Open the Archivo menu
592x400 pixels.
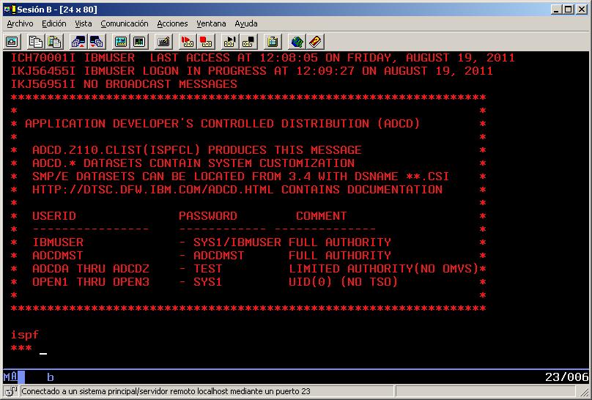click(x=20, y=23)
